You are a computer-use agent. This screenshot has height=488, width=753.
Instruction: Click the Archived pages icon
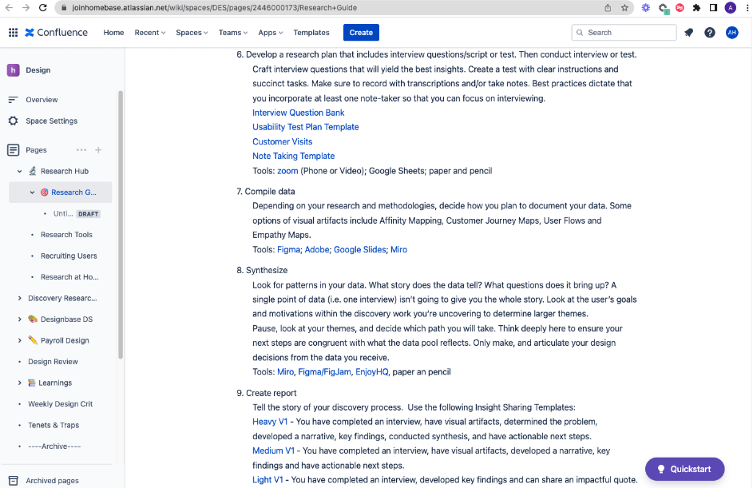13,480
